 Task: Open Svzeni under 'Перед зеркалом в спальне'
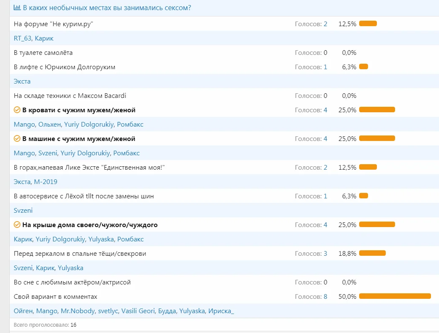point(23,268)
